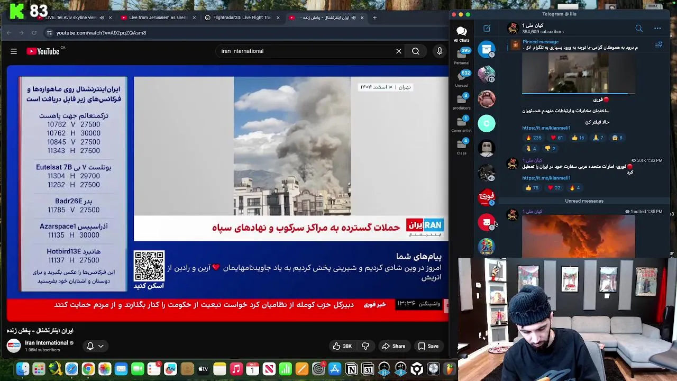
Task: Open Notion from the Dock
Action: point(351,369)
